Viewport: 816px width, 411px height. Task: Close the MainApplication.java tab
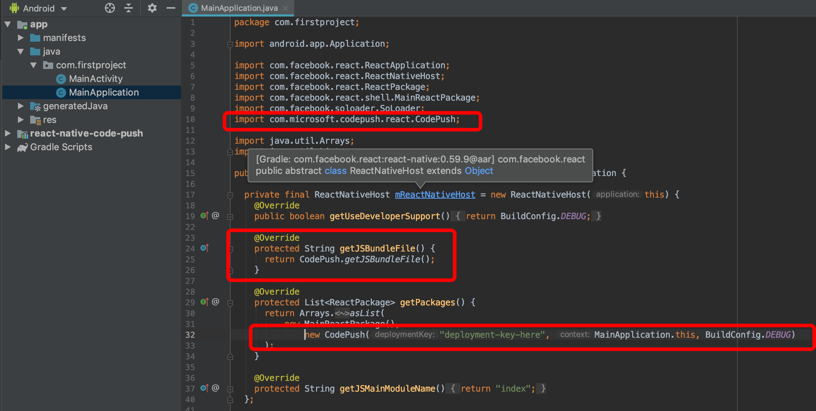286,8
